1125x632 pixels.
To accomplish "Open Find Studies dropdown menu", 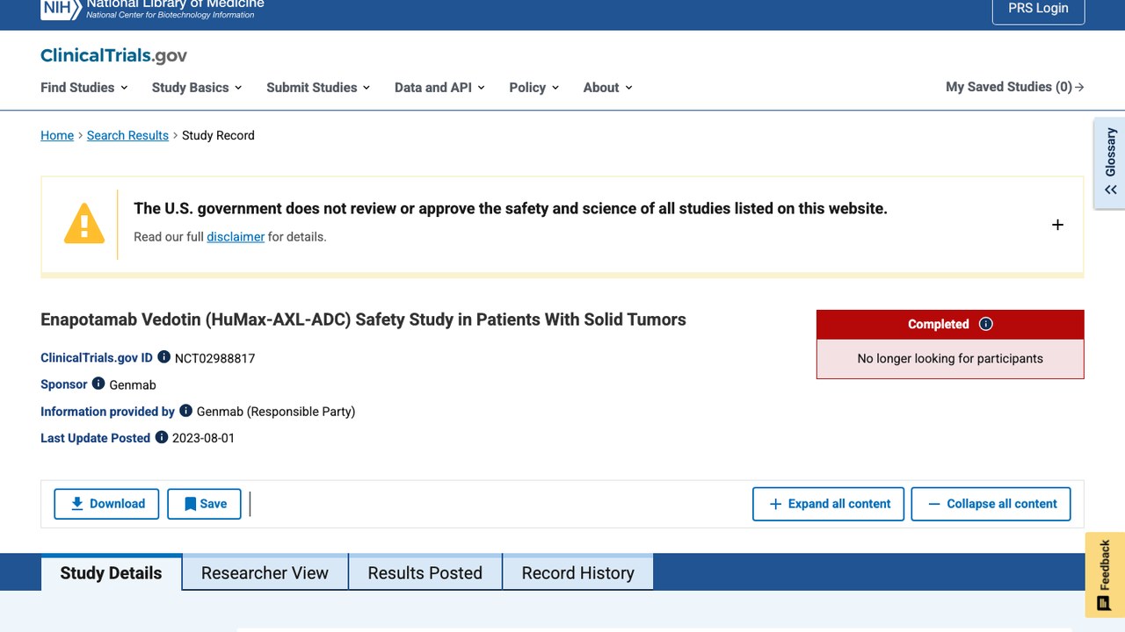I will [x=84, y=87].
